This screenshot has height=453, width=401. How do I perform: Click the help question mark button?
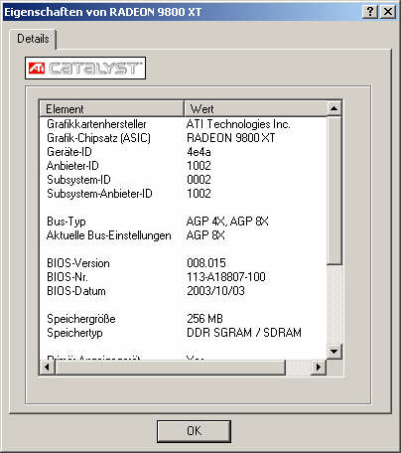[x=370, y=12]
